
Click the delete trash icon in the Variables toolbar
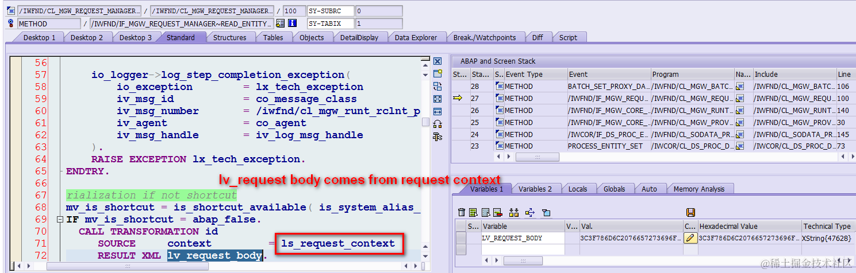462,212
